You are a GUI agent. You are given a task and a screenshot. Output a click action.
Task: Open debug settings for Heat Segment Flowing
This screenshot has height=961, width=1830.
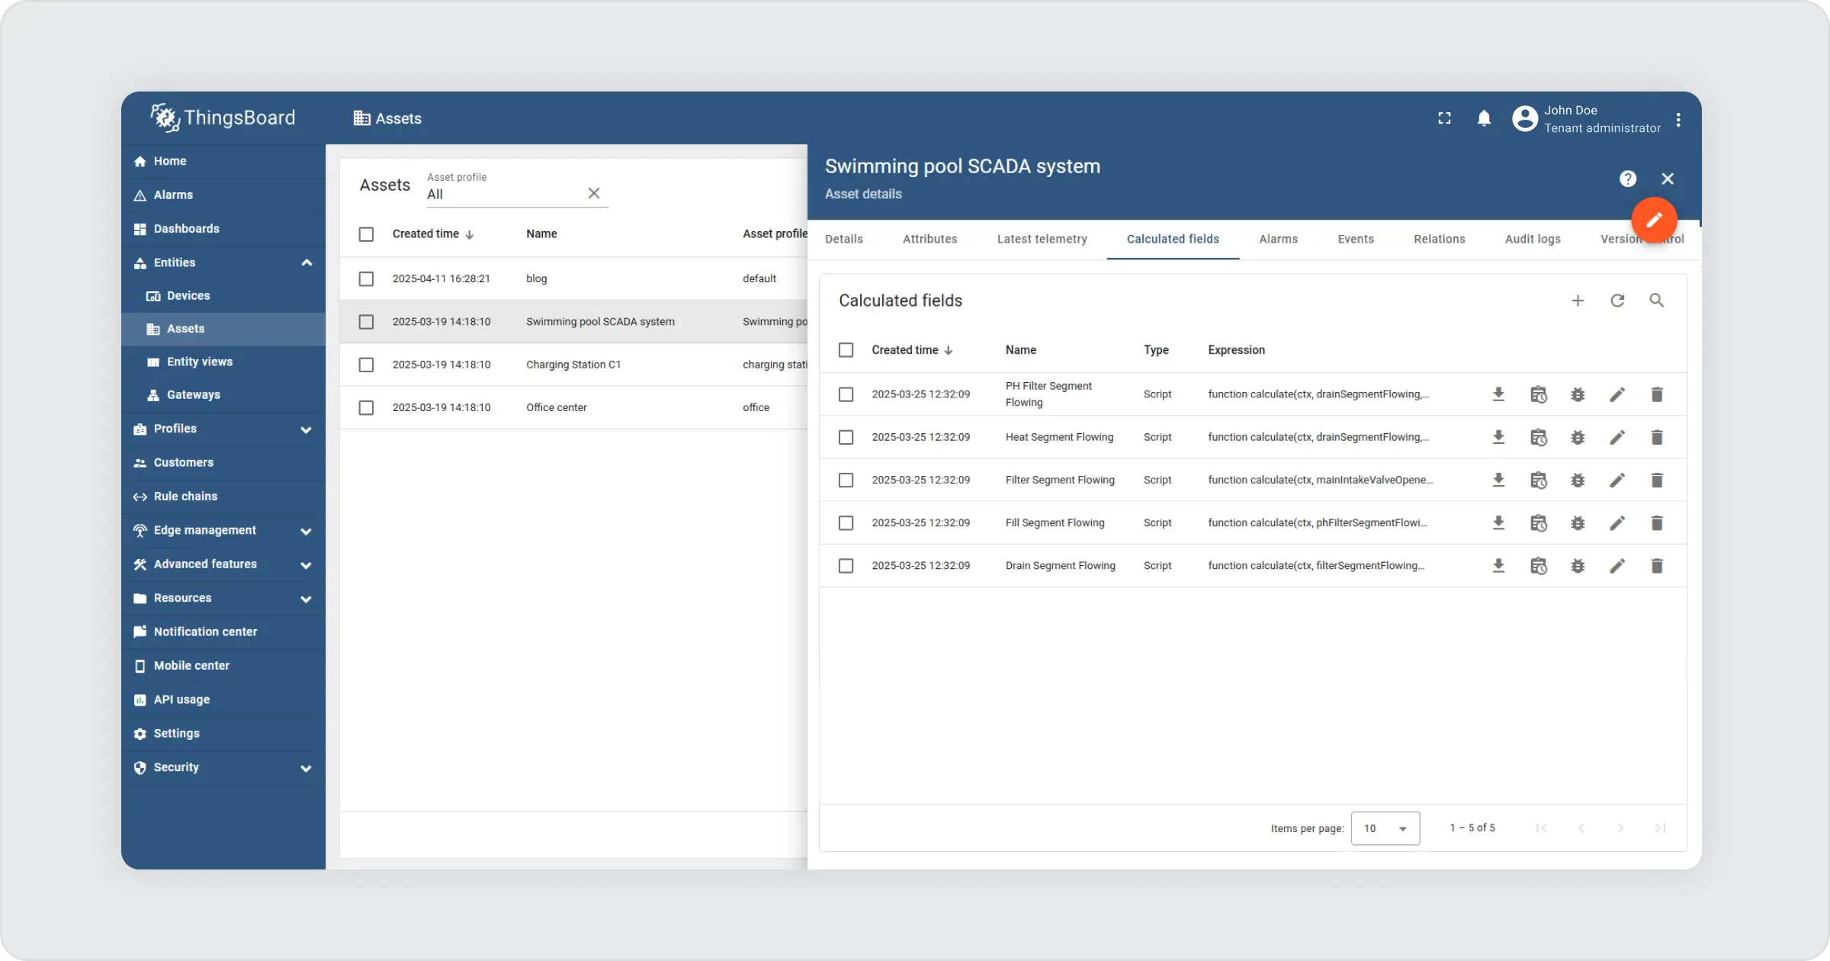1578,438
